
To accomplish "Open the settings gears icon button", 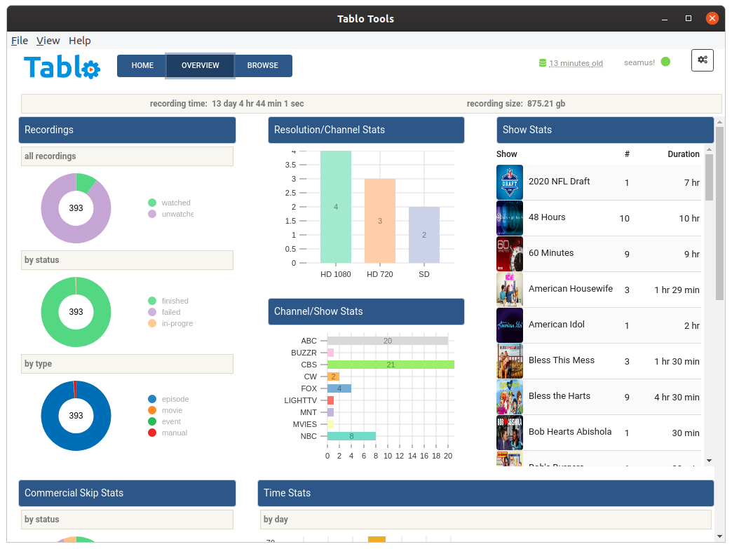I will click(x=702, y=60).
